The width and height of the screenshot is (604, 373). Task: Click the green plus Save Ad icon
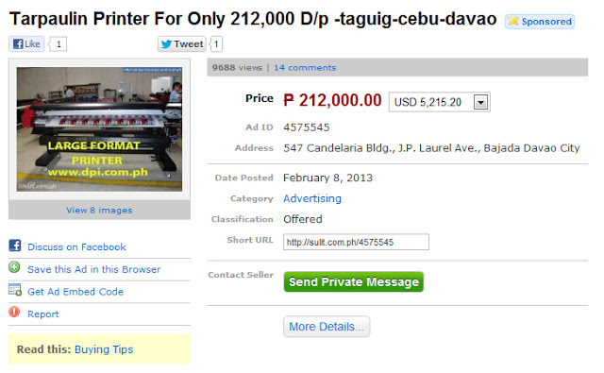point(14,267)
